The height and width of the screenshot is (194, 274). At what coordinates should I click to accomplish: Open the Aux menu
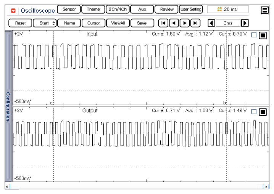142,9
